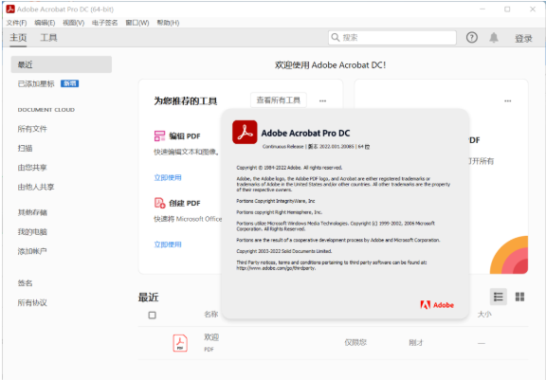The height and width of the screenshot is (380, 546).
Task: Click the 创建 PDF tool title
Action: [x=185, y=203]
